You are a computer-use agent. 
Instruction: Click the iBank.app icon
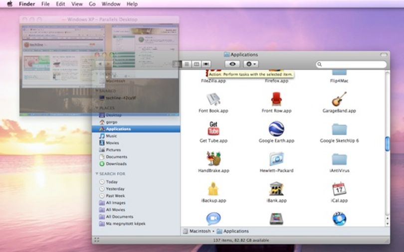coord(276,189)
